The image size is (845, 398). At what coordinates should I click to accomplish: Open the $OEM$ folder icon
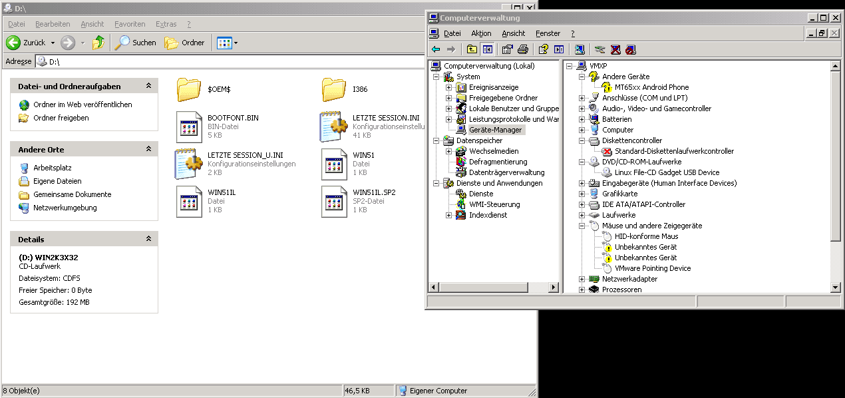coord(189,89)
